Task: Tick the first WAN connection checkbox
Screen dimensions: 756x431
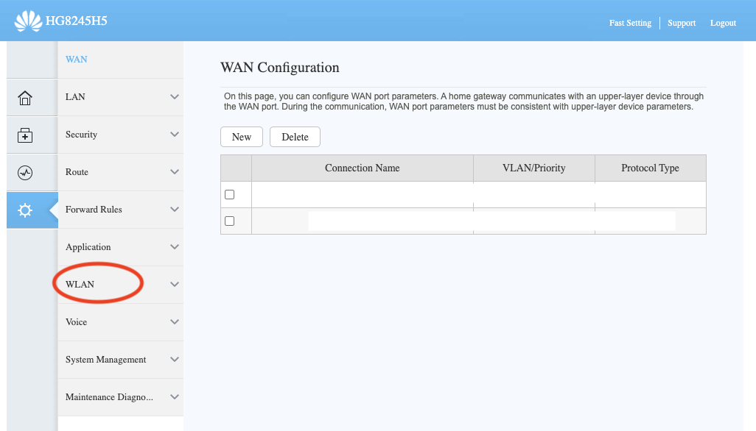Action: pos(229,195)
